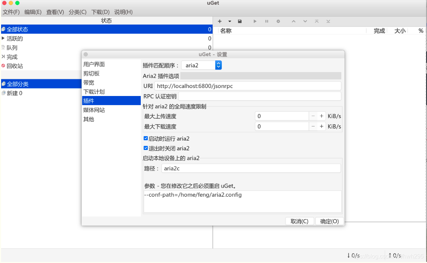Open 用户界面 settings page
The image size is (427, 263).
[x=111, y=64]
